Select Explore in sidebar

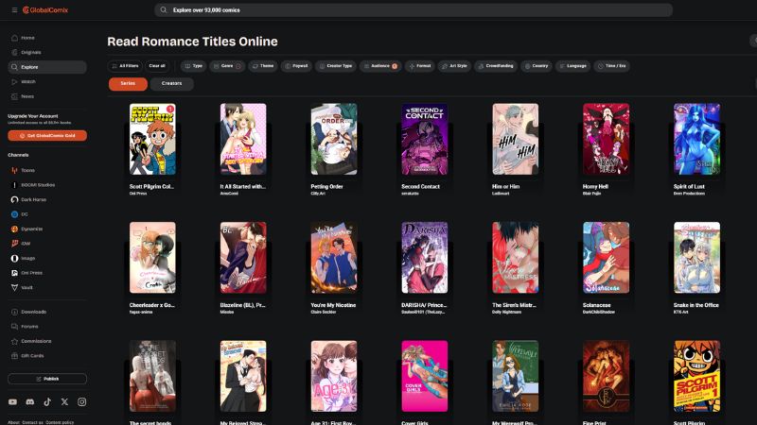point(47,67)
